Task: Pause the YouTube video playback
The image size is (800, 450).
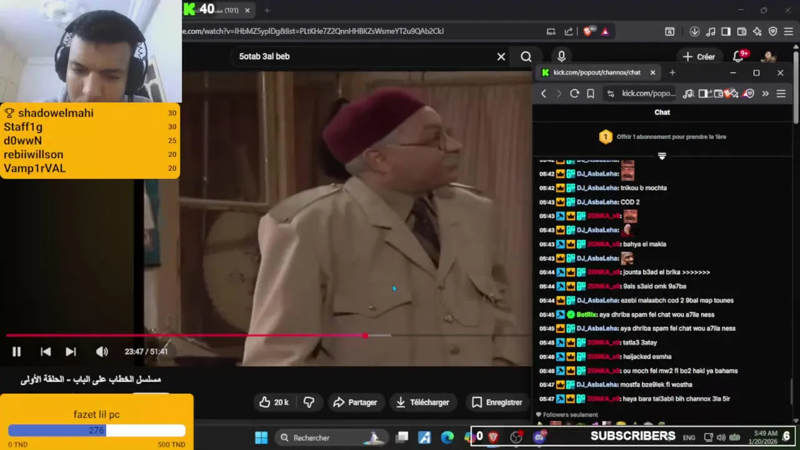Action: pos(16,352)
